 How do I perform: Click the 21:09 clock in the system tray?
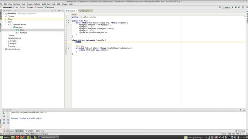coord(243,137)
